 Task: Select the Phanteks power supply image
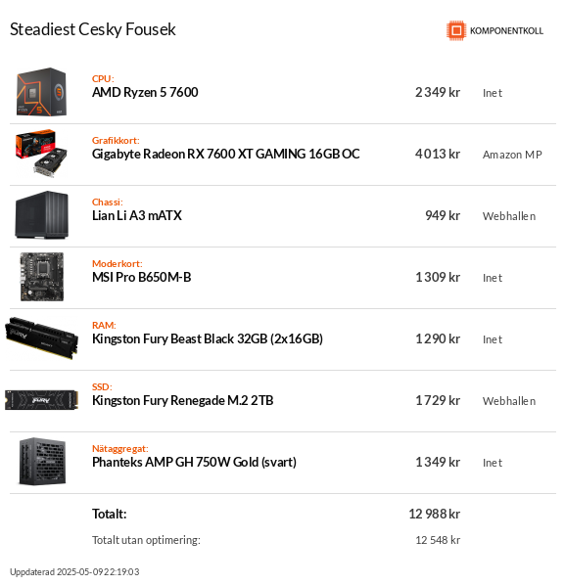(42, 462)
